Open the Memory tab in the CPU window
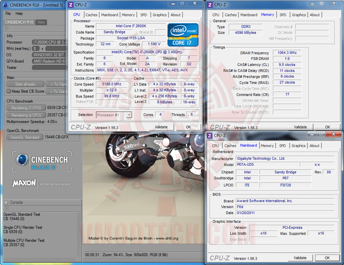The width and height of the screenshot is (344, 265). (129, 15)
